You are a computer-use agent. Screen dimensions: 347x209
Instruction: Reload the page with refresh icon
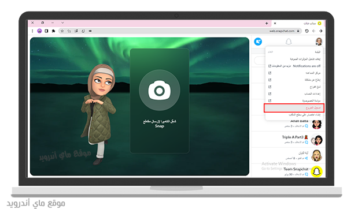point(307,31)
